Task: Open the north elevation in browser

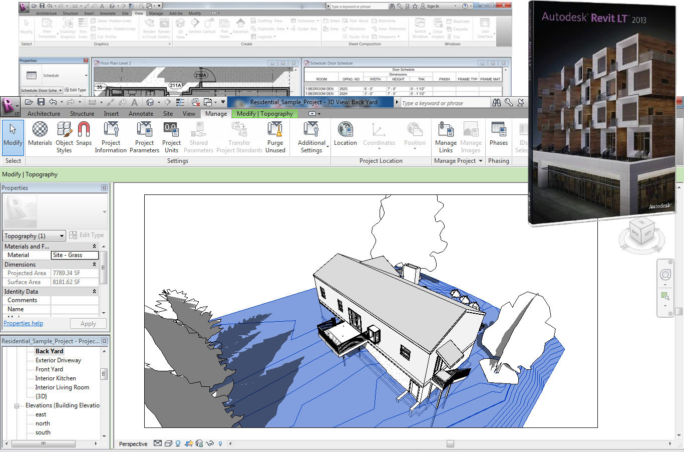Action: click(43, 423)
